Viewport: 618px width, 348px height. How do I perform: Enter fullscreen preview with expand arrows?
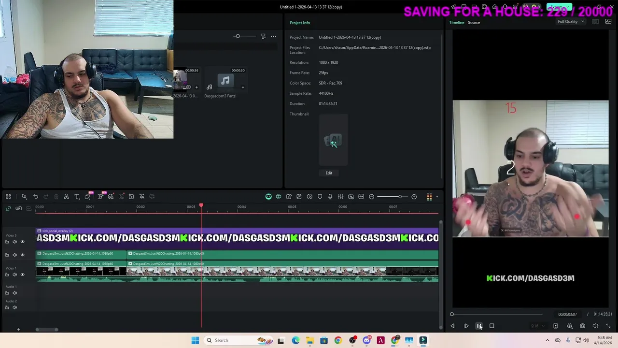coord(608,326)
